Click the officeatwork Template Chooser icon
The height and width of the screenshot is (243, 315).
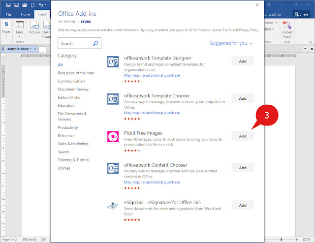(x=113, y=99)
